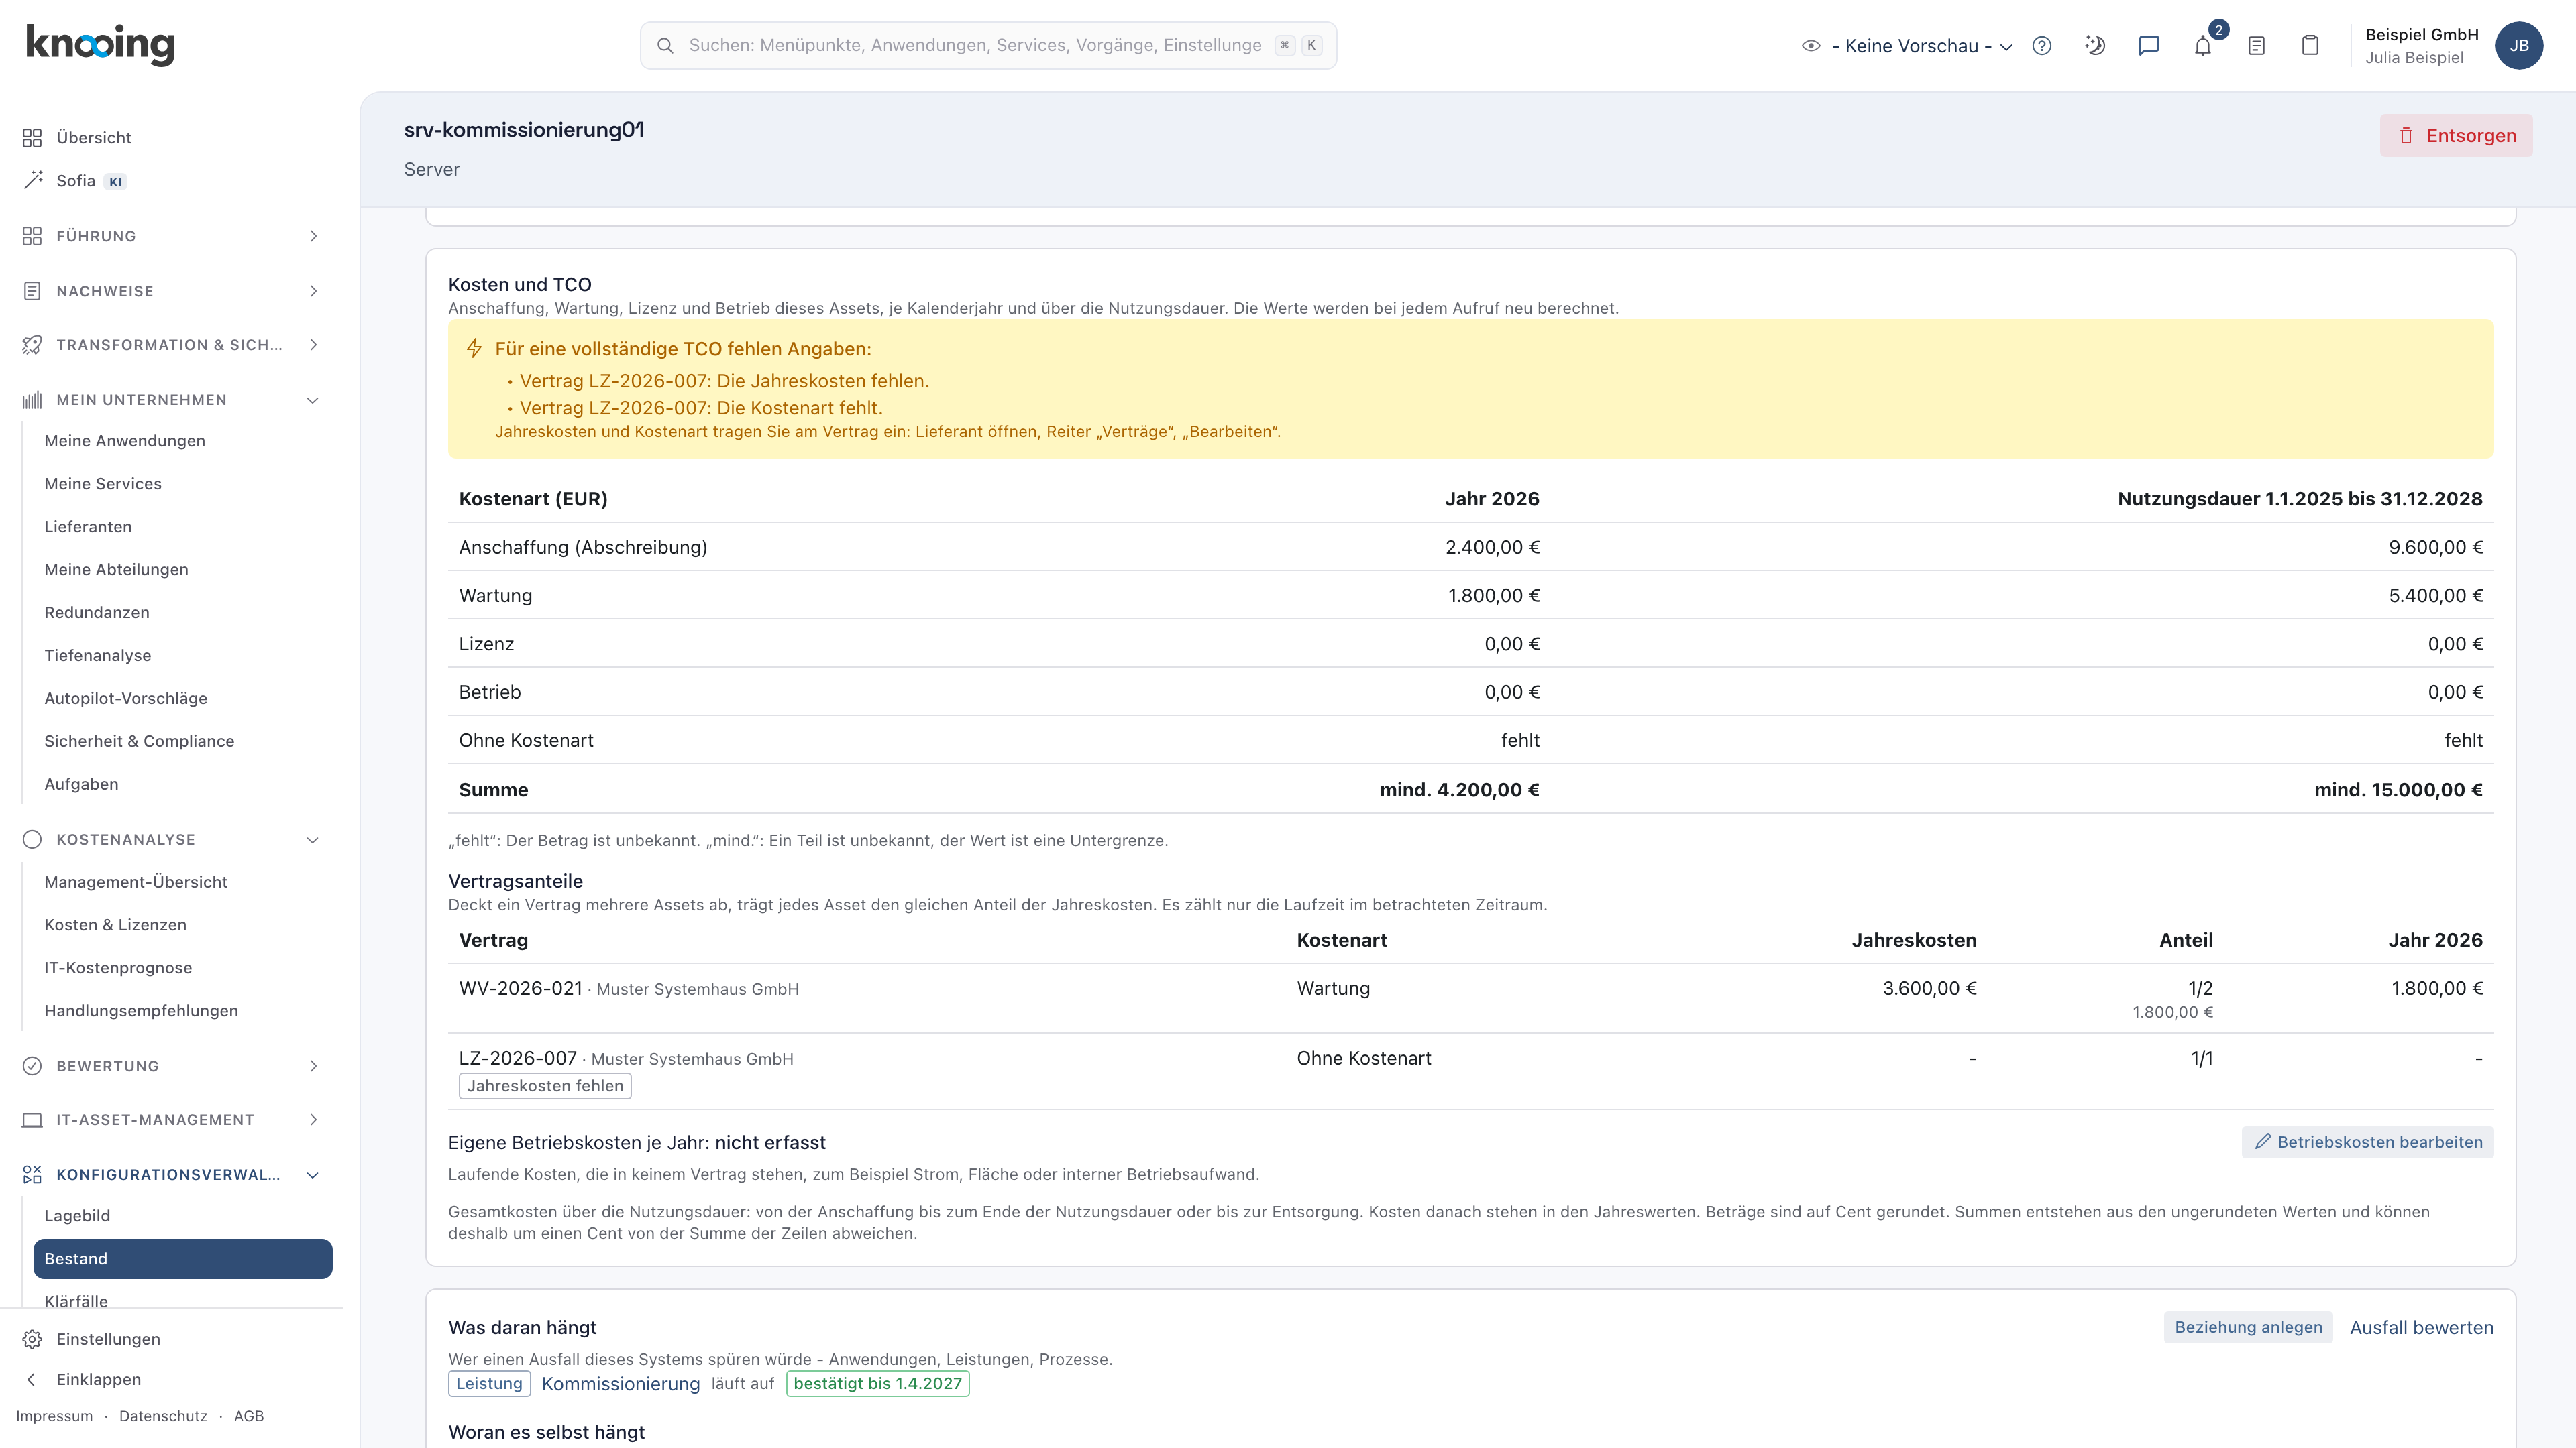This screenshot has height=1448, width=2576.
Task: Click the JB user avatar
Action: click(2519, 46)
